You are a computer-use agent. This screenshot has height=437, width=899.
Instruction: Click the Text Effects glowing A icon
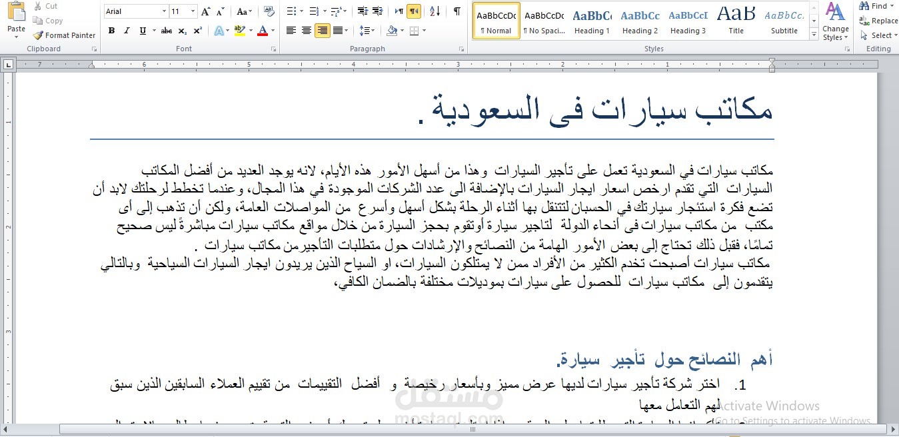tap(219, 31)
